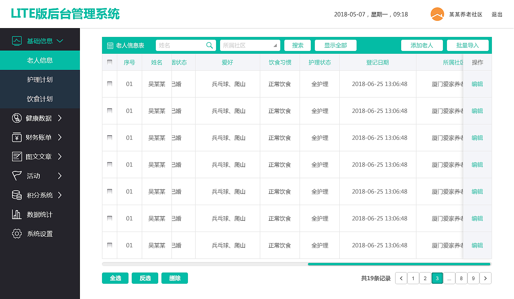Image resolution: width=514 pixels, height=299 pixels.
Task: Click the flag icon for 活动
Action: pyautogui.click(x=17, y=176)
